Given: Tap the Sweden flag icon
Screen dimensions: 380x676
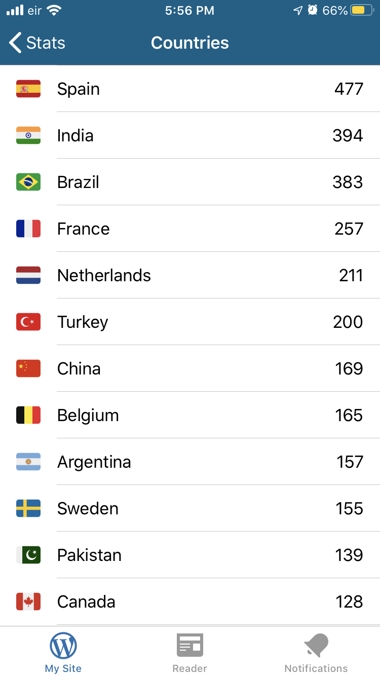Looking at the screenshot, I should click(x=28, y=508).
